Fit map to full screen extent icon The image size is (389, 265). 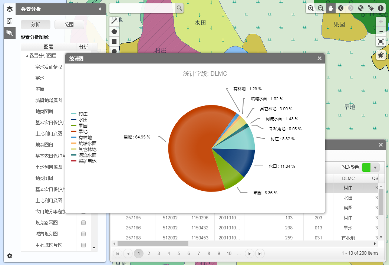pos(381,42)
